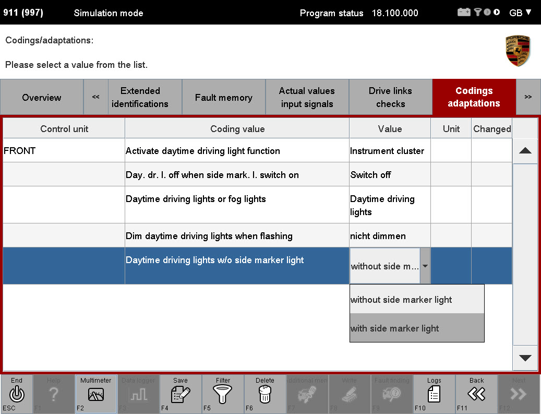Screen dimensions: 541x414
Task: Select 'without side marker light' option
Action: (x=417, y=299)
